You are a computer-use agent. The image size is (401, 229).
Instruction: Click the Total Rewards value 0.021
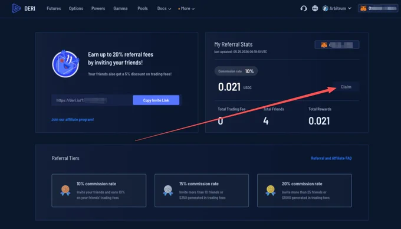319,121
